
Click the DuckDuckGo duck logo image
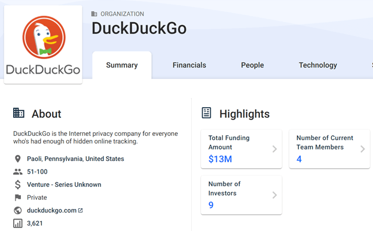[x=43, y=44]
